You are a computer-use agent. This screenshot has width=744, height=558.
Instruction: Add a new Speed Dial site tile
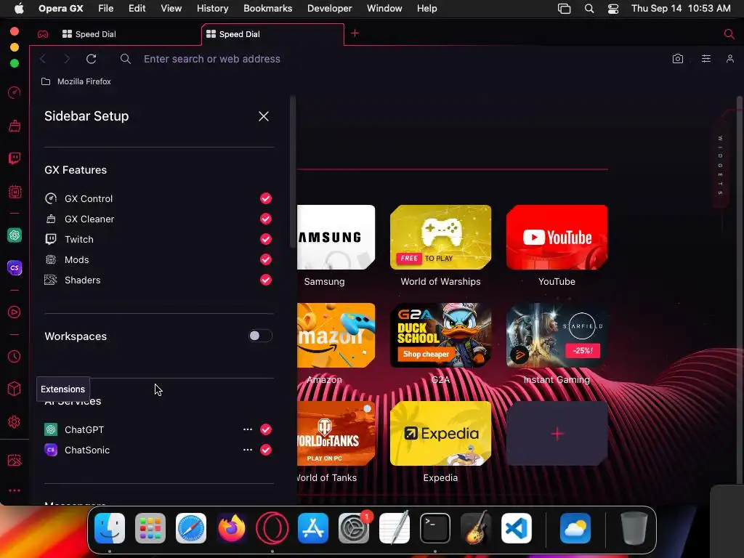tap(557, 434)
